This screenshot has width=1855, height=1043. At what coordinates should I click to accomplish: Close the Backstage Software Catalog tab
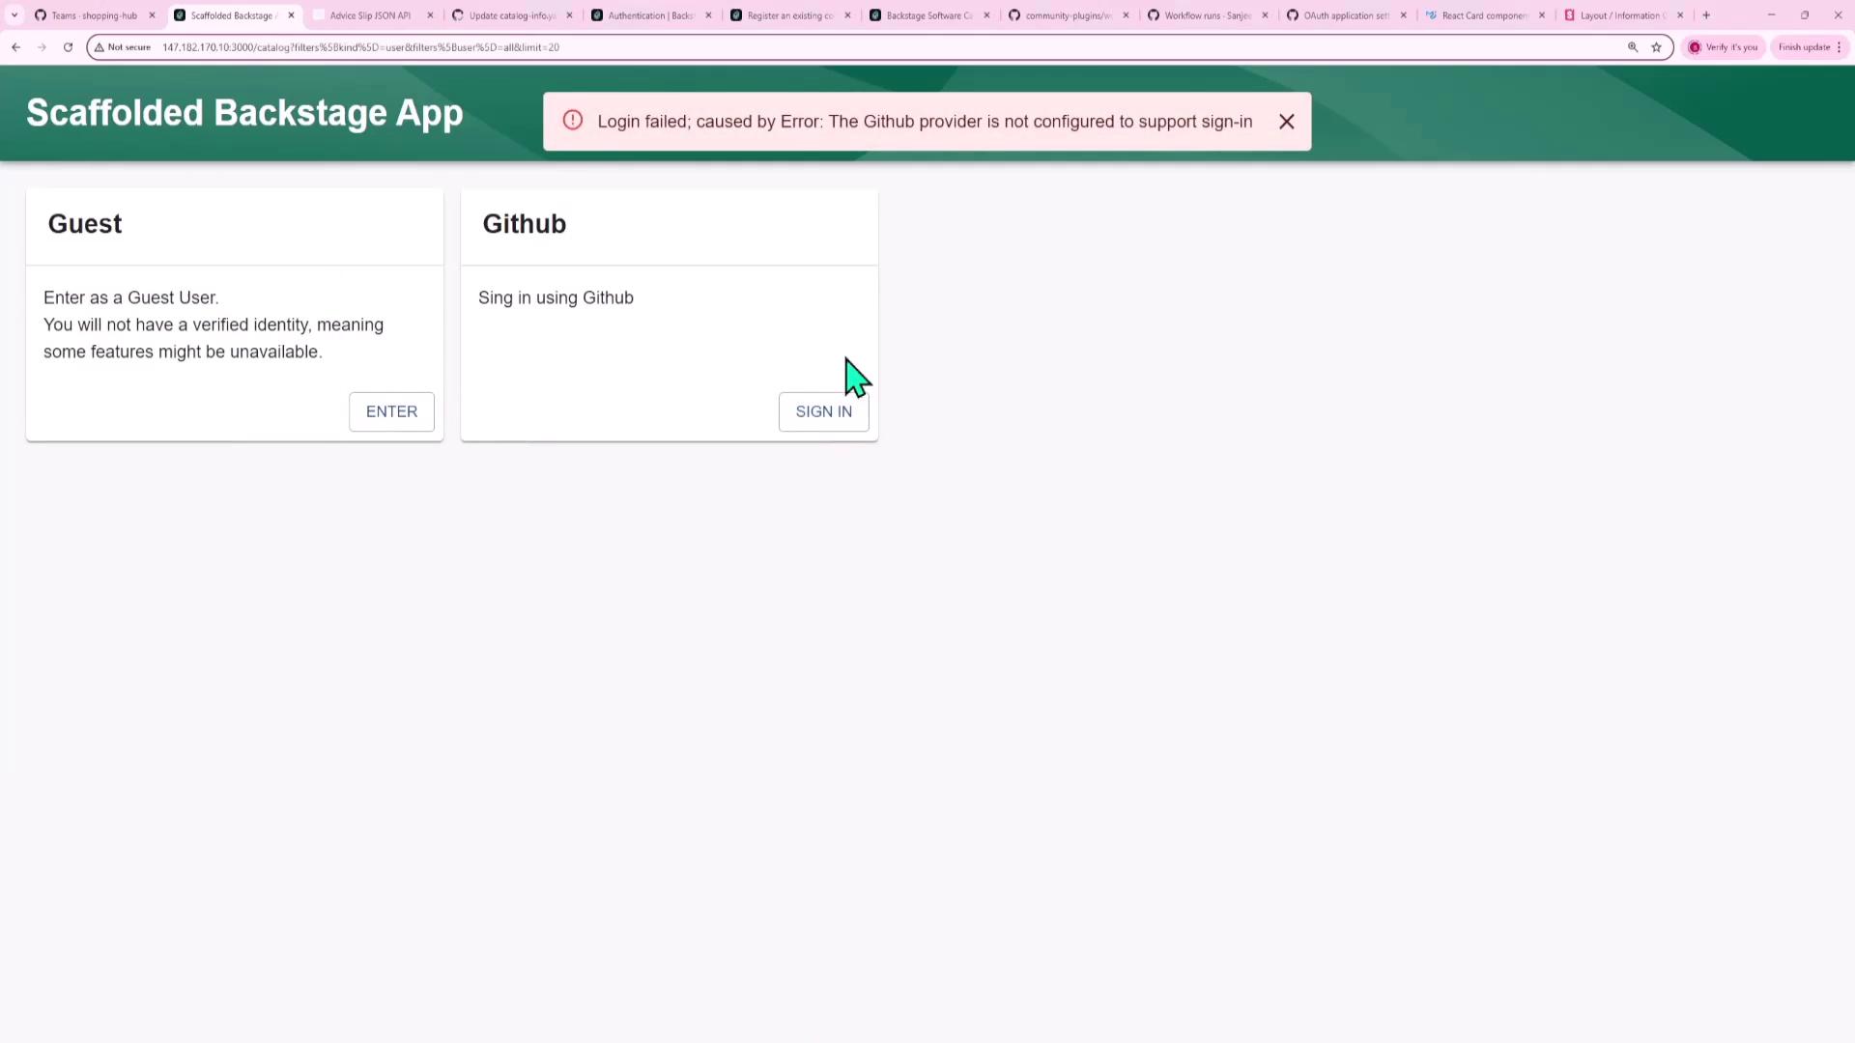986,15
